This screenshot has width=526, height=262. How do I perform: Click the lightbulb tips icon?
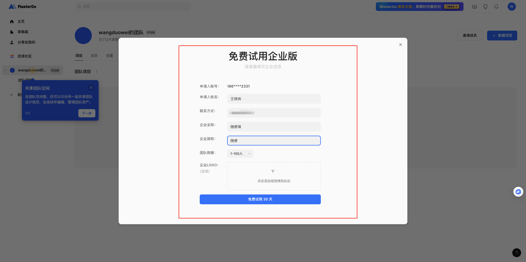click(x=485, y=7)
